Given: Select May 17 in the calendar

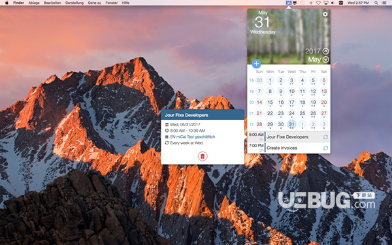Looking at the screenshot, I should pyautogui.click(x=291, y=103).
